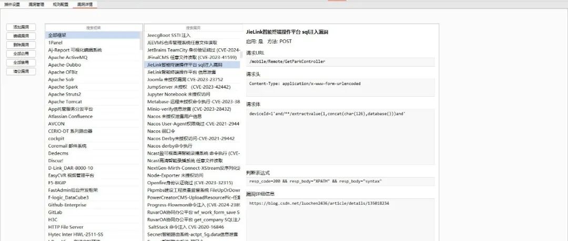The height and width of the screenshot is (241, 568).
Task: Choose EasyCVR 视频管理平台 framework
Action: (93, 175)
